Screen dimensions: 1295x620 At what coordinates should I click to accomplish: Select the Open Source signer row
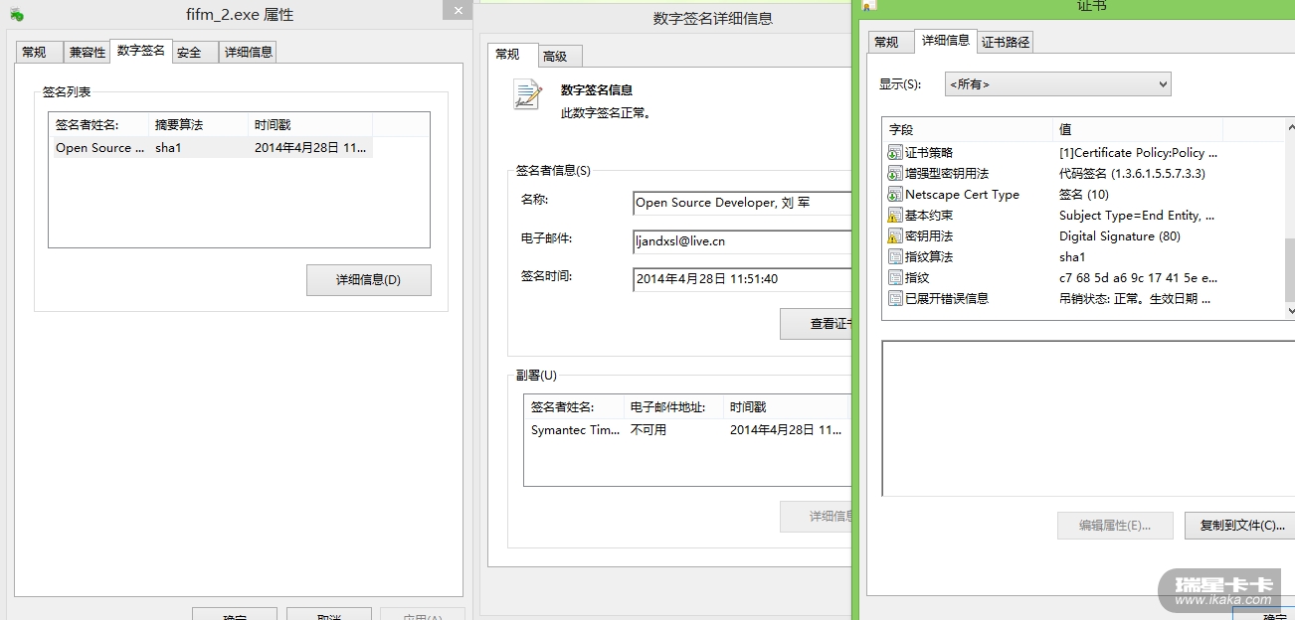(x=213, y=148)
